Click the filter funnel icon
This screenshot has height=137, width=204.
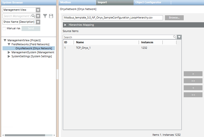tap(45, 16)
